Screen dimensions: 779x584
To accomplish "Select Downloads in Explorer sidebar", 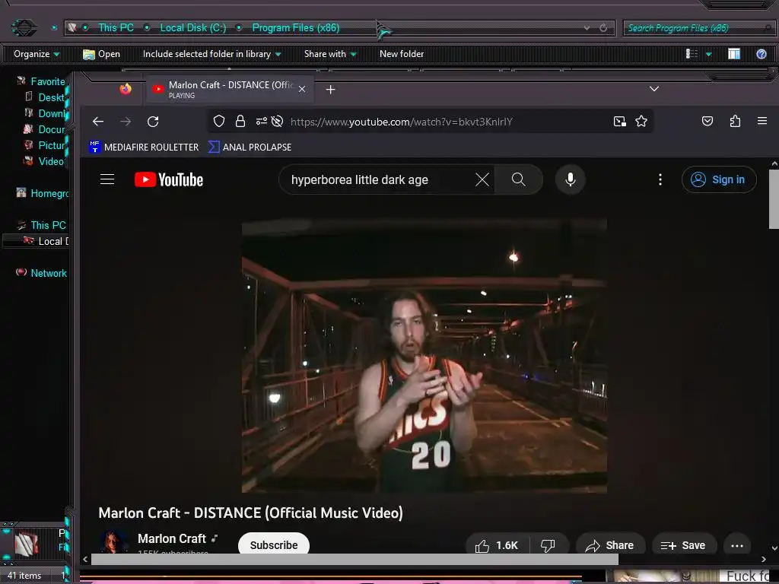I will 46,113.
